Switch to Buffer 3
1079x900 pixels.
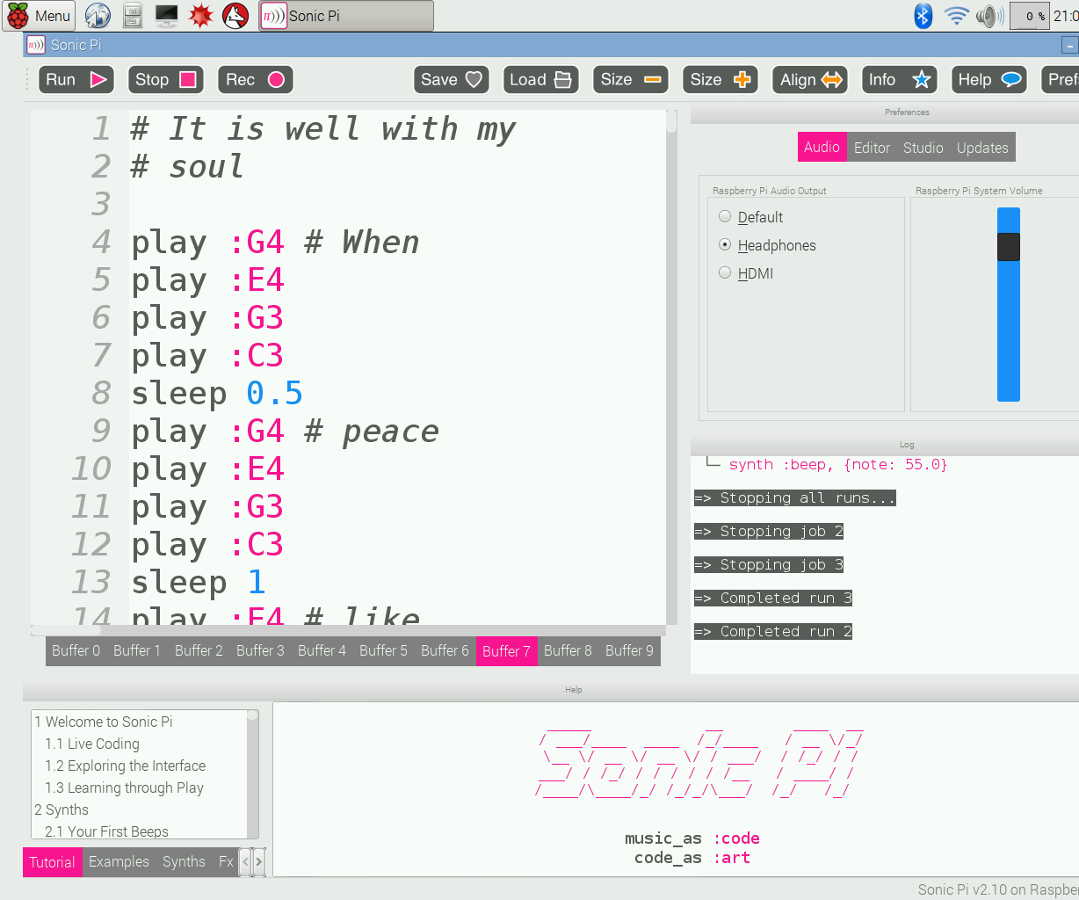pos(260,650)
